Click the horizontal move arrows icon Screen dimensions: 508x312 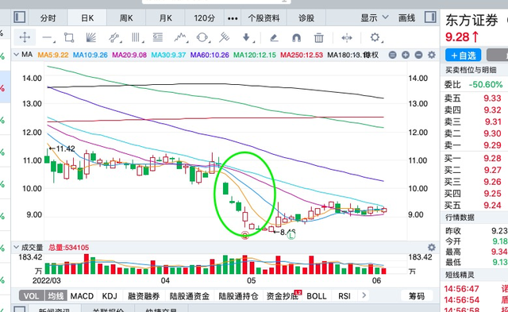(347, 38)
